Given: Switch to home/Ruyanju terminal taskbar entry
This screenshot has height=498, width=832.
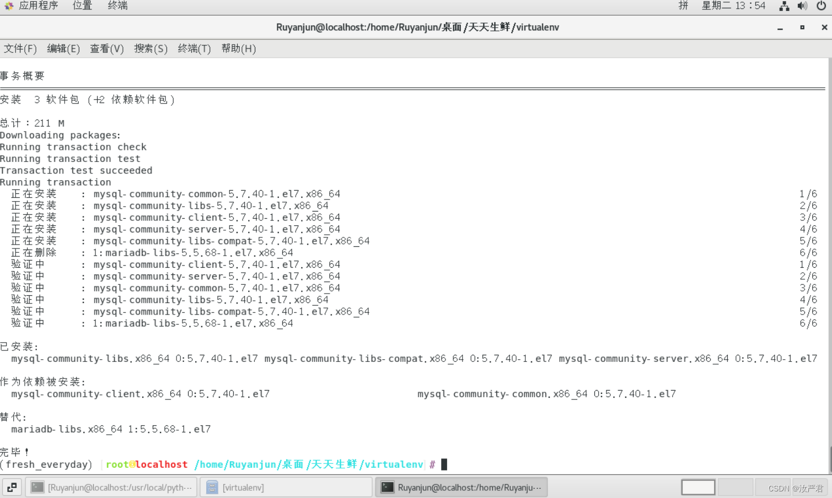Looking at the screenshot, I should 461,488.
